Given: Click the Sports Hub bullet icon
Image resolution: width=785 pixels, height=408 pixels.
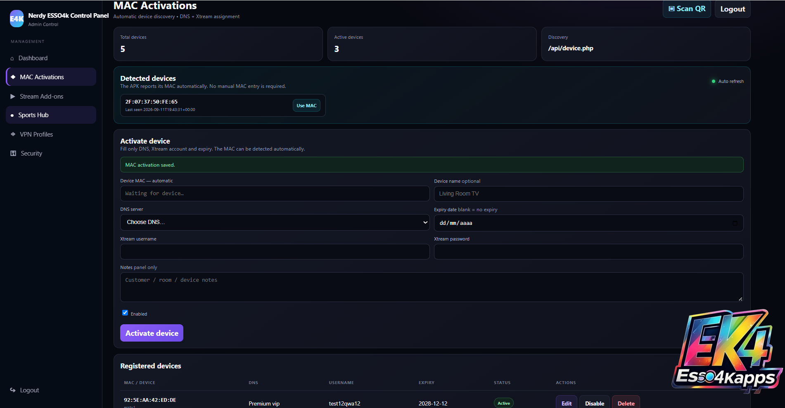Looking at the screenshot, I should pos(12,116).
